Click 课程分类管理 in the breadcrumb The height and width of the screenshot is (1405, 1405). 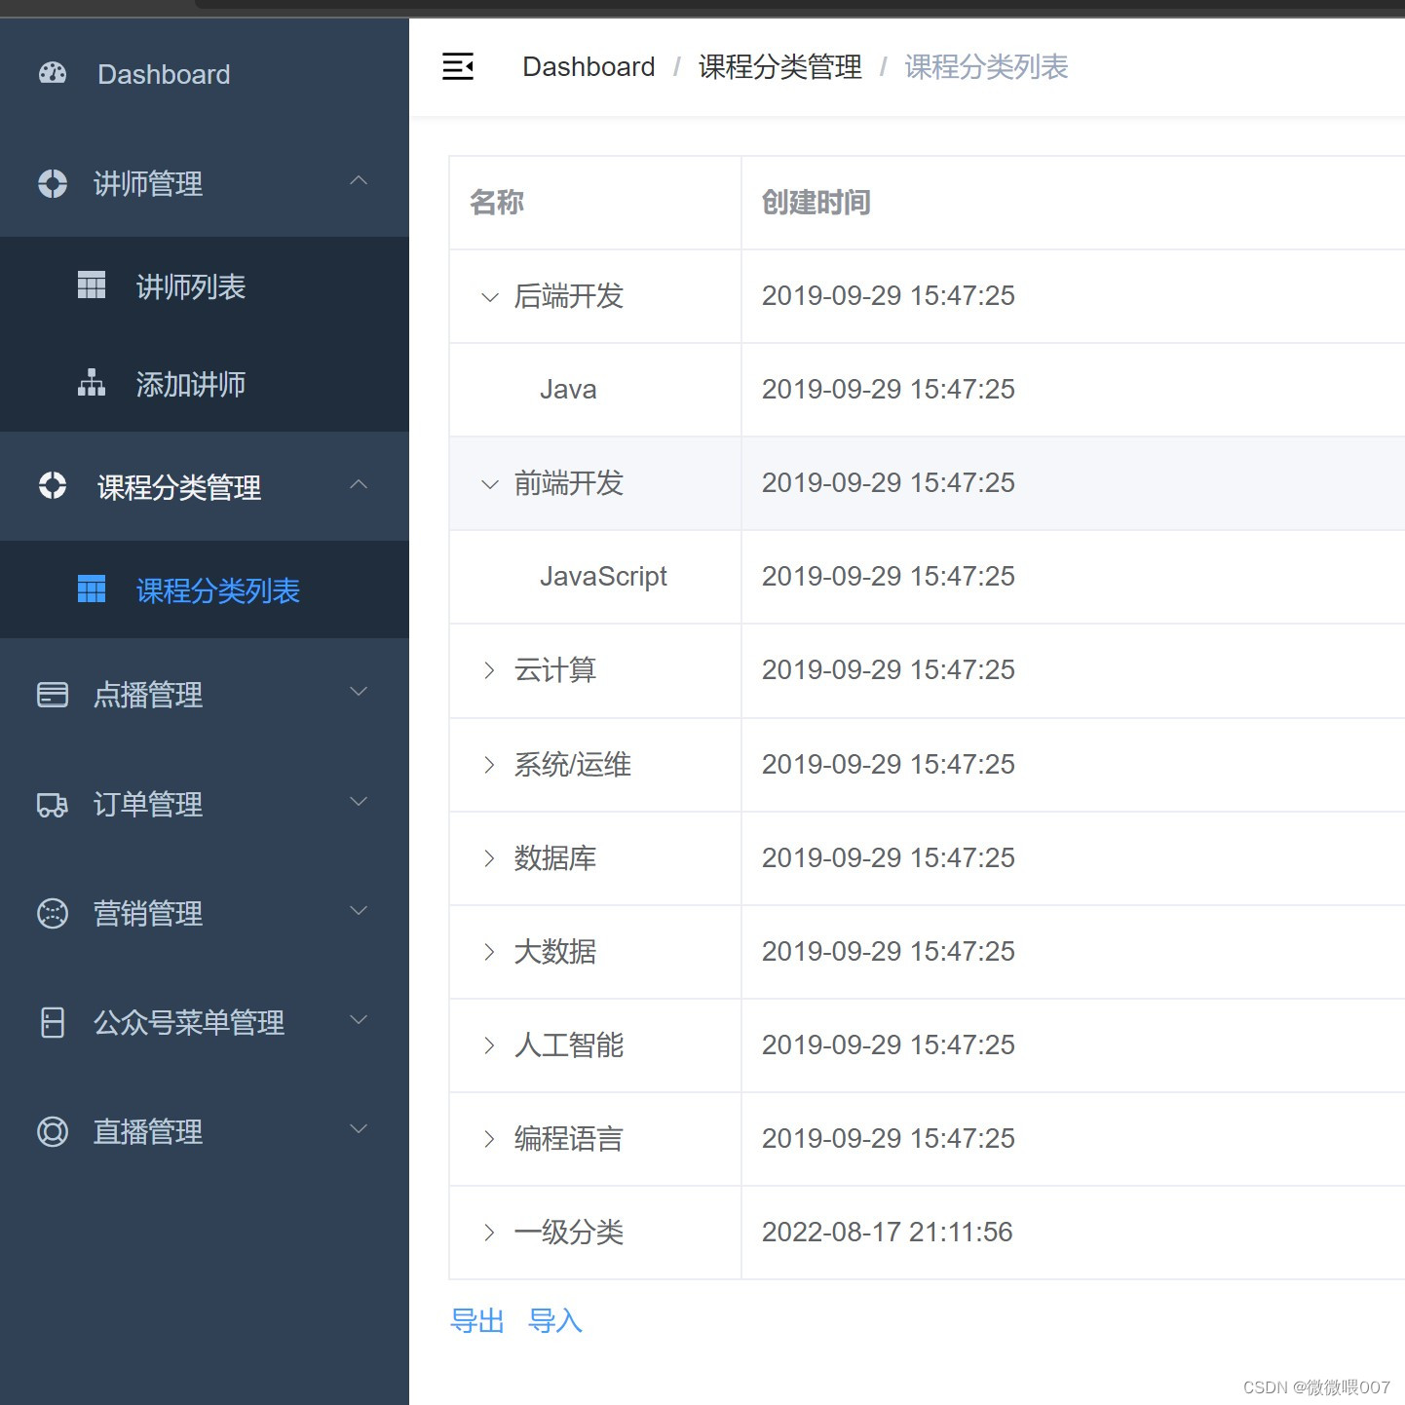(x=780, y=66)
